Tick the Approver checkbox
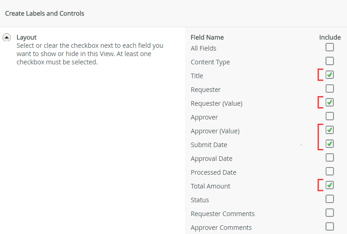Screen dimensions: 347x234 330,116
